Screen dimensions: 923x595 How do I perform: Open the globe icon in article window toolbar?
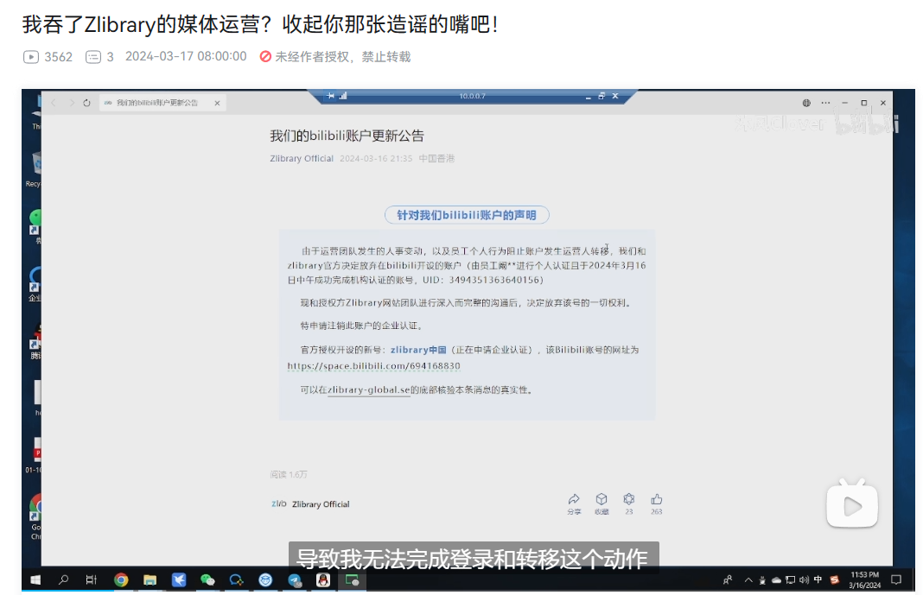pos(806,103)
